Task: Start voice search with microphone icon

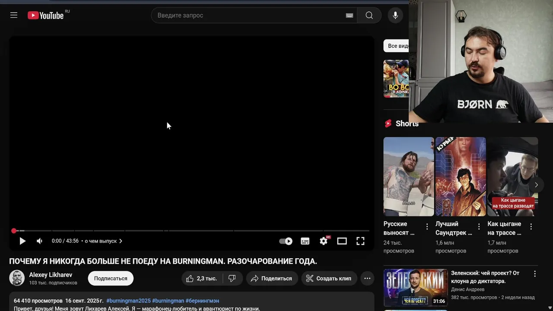Action: point(395,15)
